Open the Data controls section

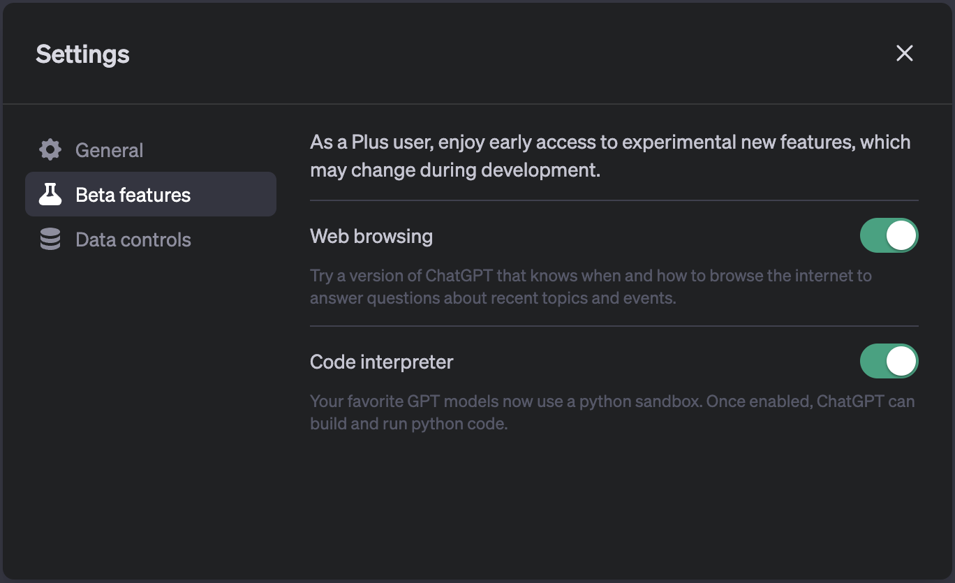click(x=133, y=239)
